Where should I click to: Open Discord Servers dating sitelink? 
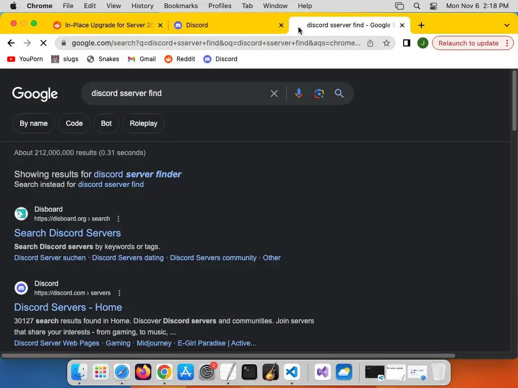[x=127, y=258]
